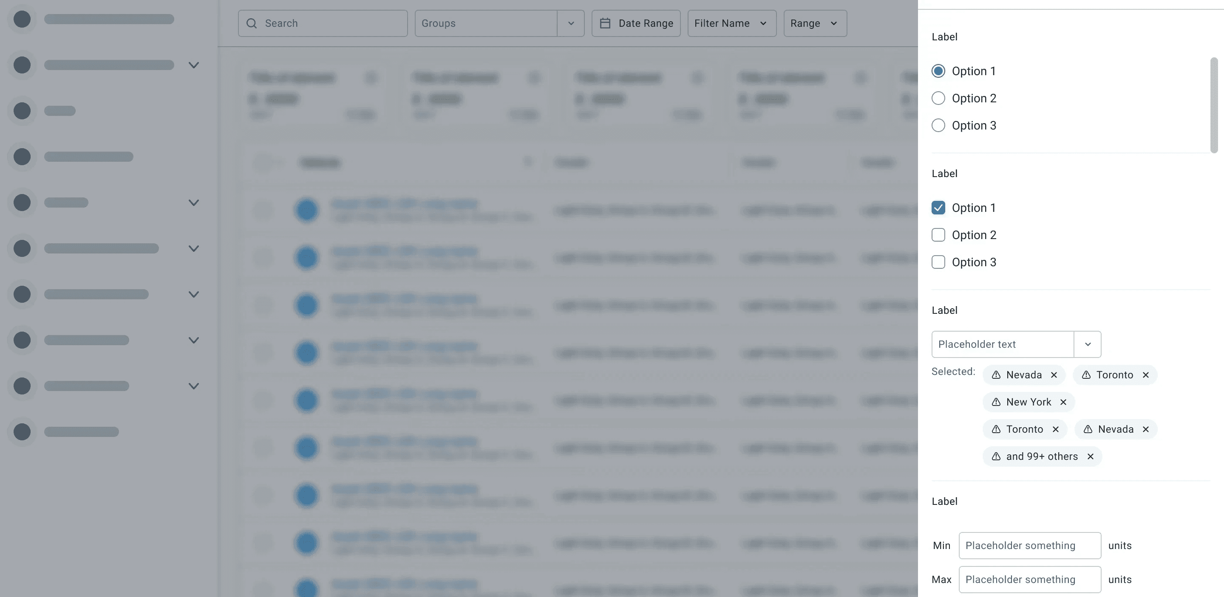This screenshot has height=597, width=1224.
Task: Open the Placeholder text dropdown arrow
Action: point(1087,344)
